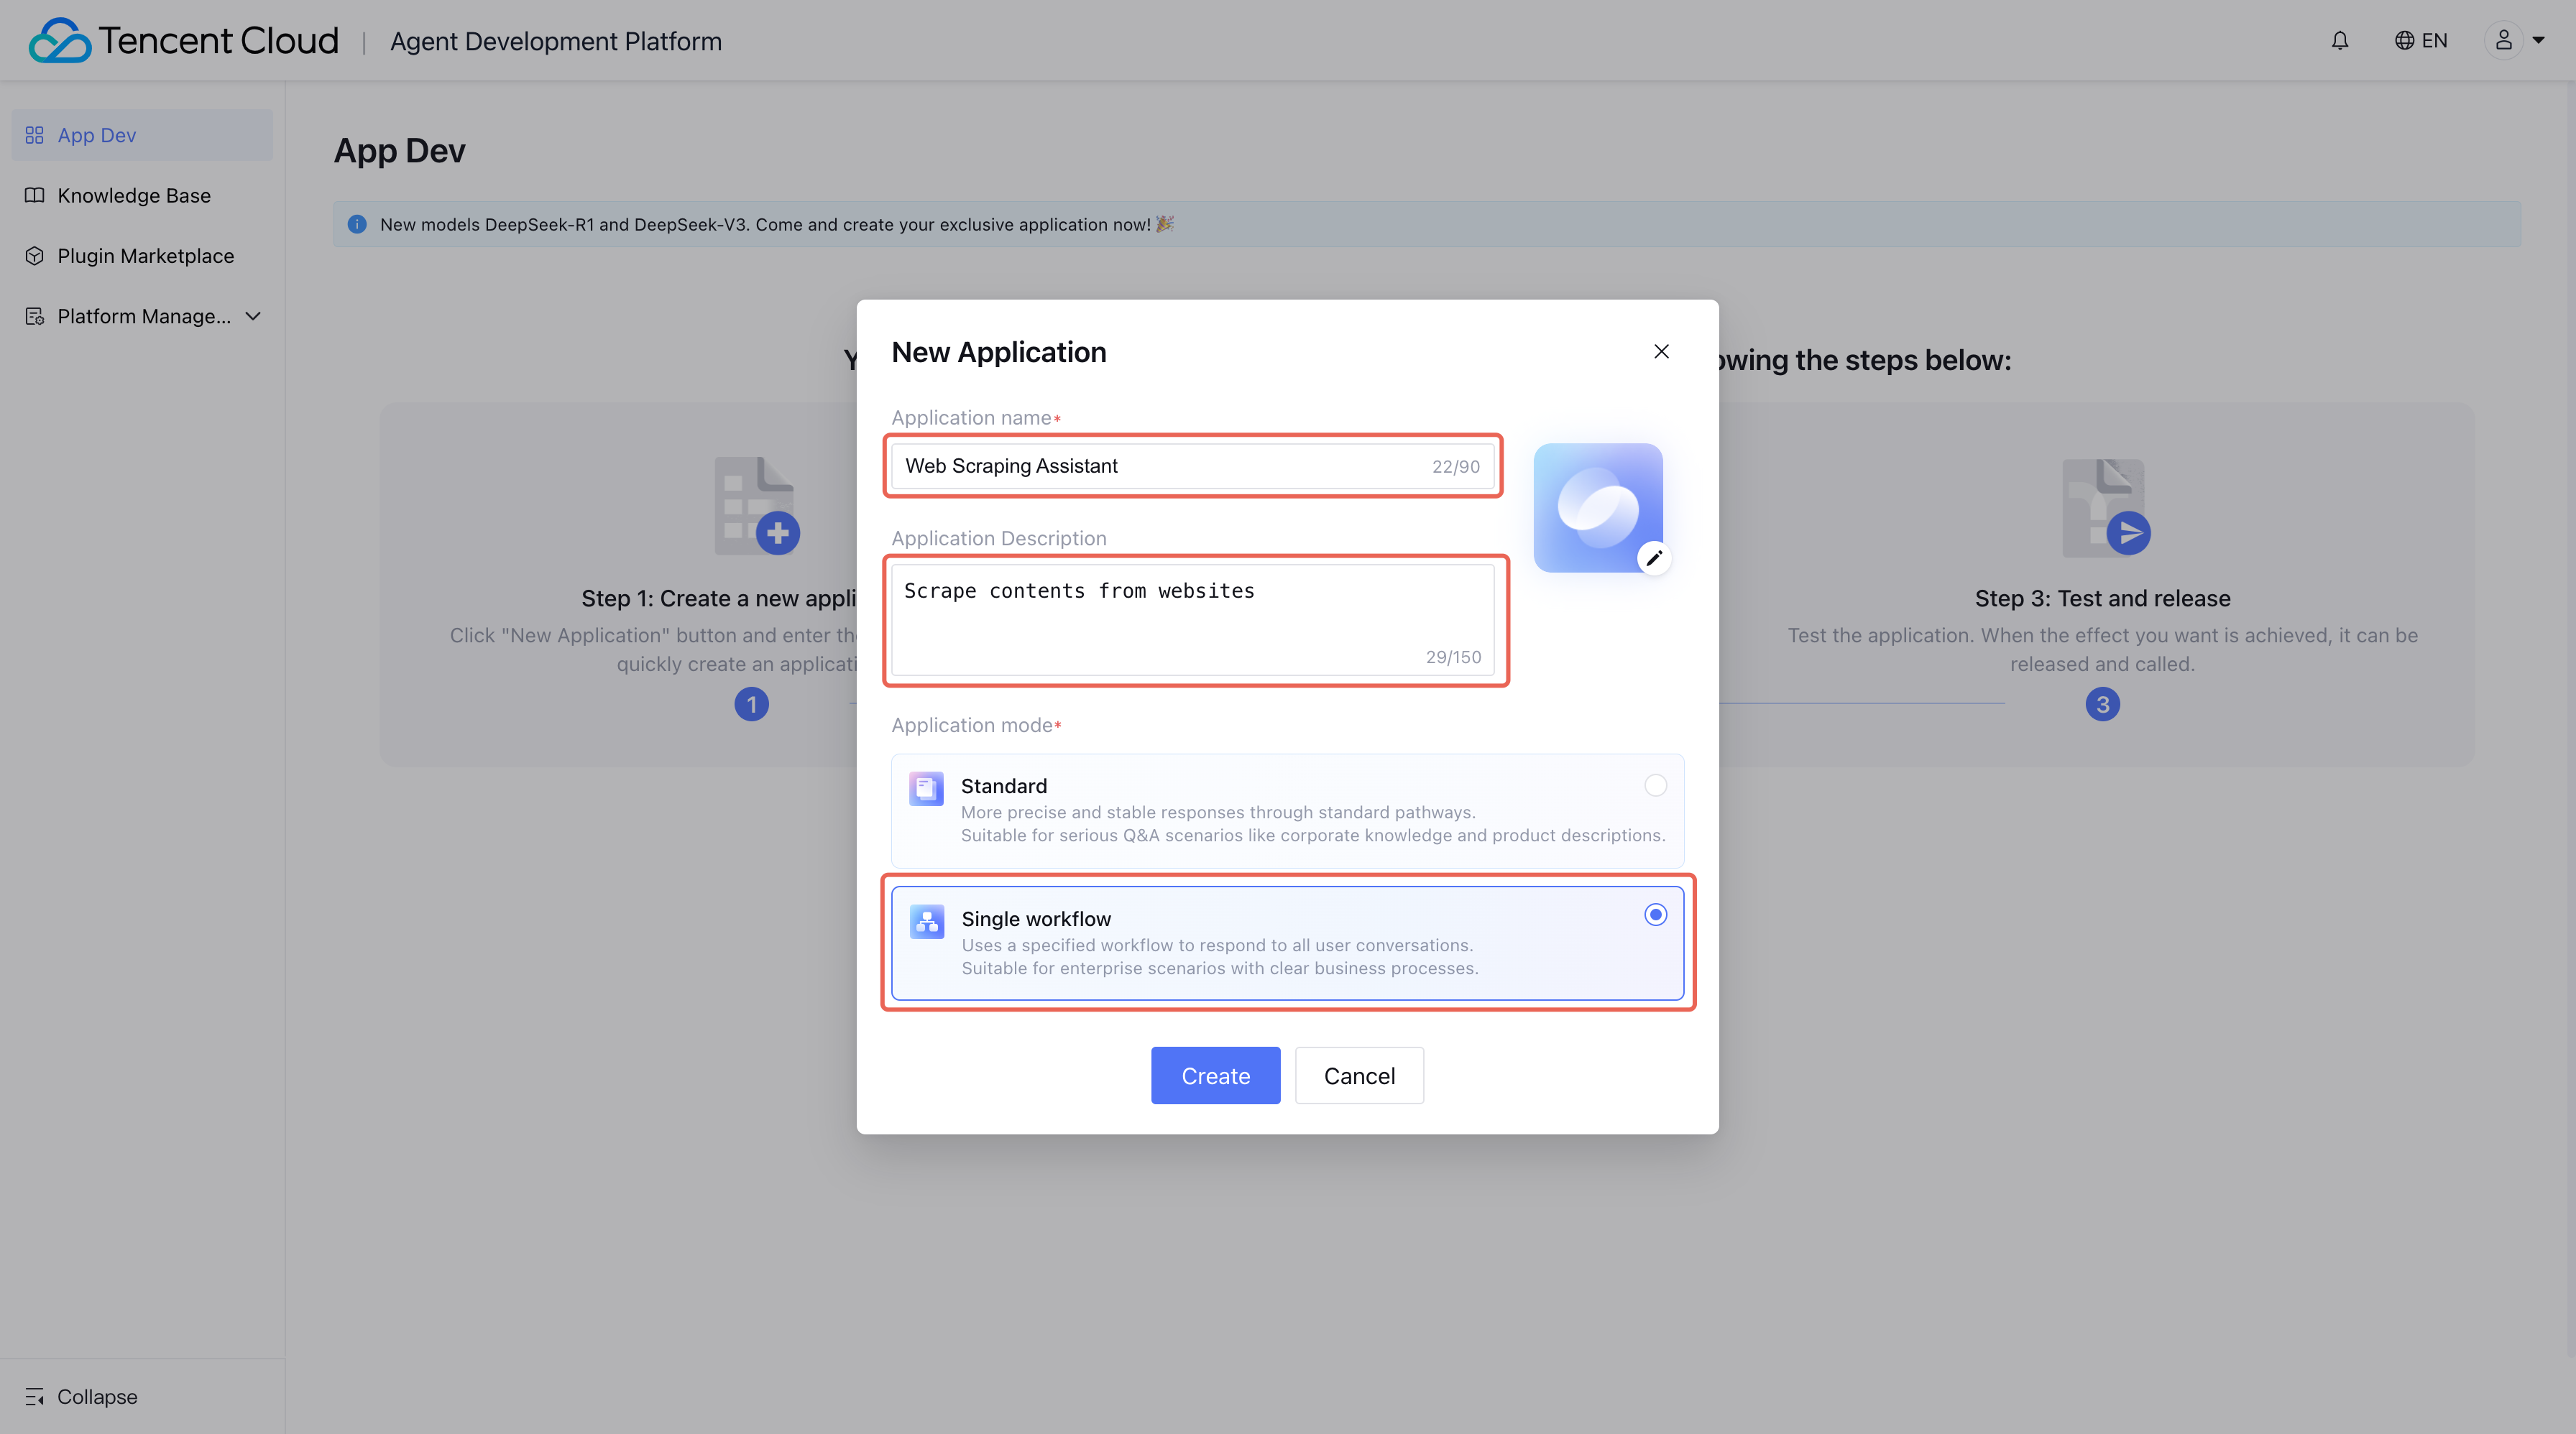Click the notification bell icon
The width and height of the screenshot is (2576, 1434).
(x=2340, y=41)
